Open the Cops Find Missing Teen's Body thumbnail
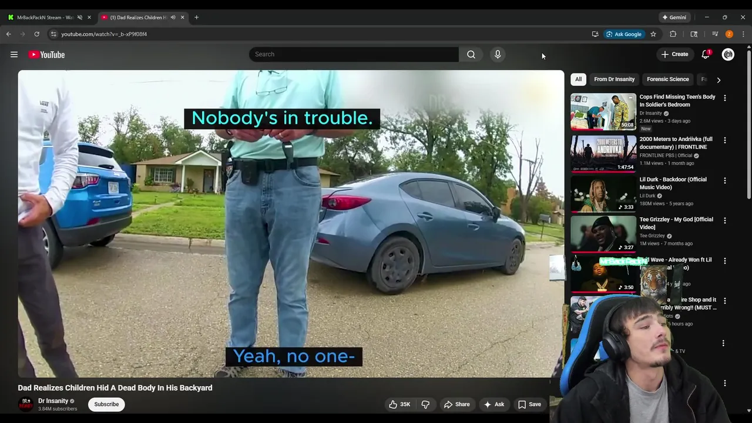This screenshot has width=752, height=423. coord(603,112)
